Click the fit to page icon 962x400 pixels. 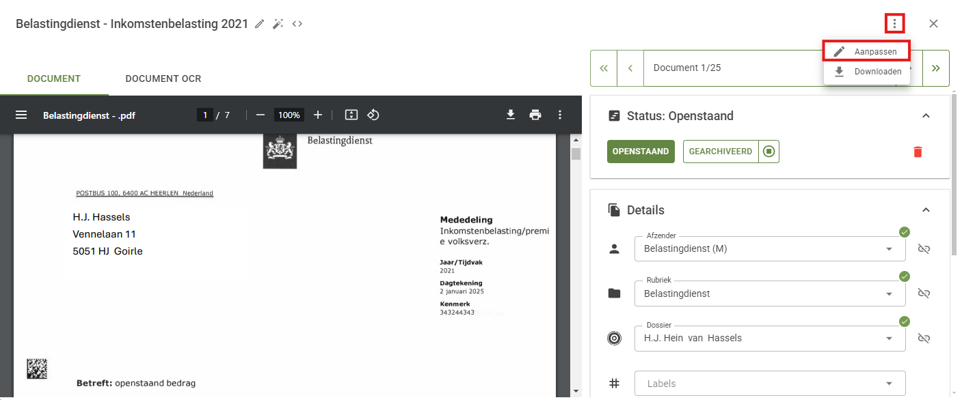(x=351, y=115)
